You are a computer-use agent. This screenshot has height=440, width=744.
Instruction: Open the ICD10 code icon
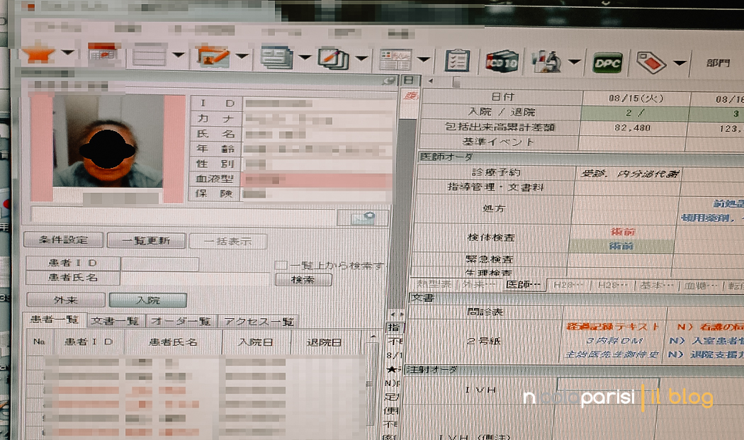tap(502, 62)
